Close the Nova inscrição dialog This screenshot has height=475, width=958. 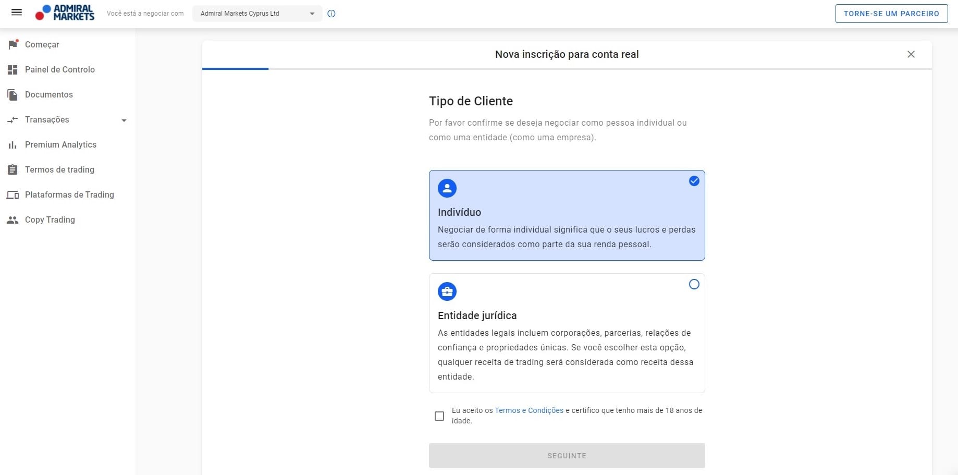(911, 54)
